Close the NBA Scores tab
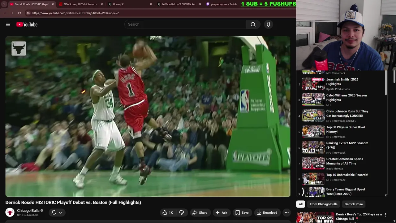The width and height of the screenshot is (396, 223). coord(102,4)
